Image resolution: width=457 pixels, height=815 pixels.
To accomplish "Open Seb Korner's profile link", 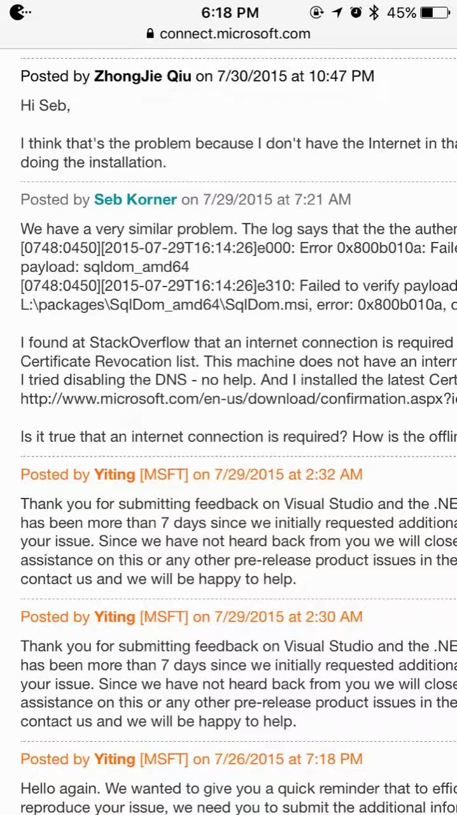I will (x=136, y=199).
